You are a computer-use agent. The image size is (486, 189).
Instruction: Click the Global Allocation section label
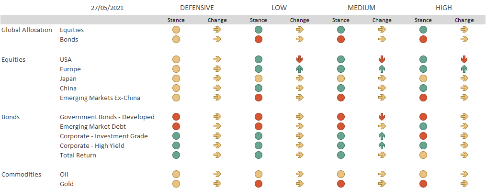[x=27, y=30]
